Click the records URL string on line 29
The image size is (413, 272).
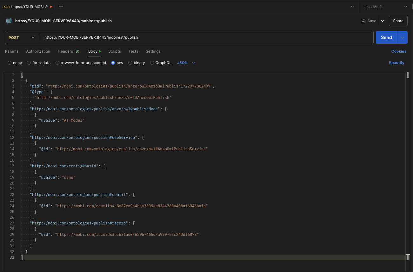(x=127, y=235)
